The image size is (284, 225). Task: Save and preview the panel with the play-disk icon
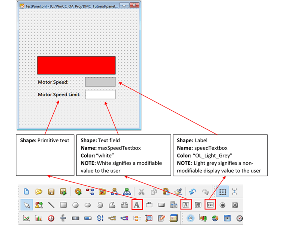point(63,192)
